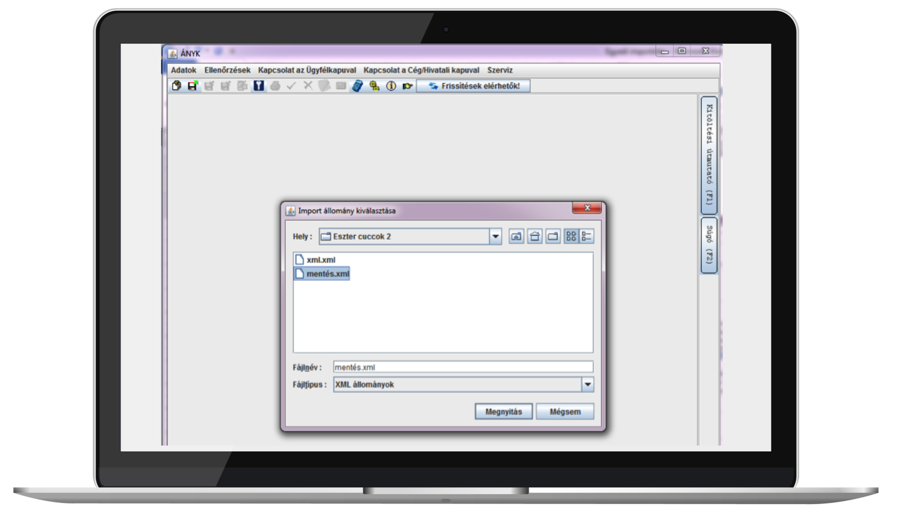Open settings via yellow gears icon
The width and height of the screenshot is (912, 513).
click(x=374, y=86)
